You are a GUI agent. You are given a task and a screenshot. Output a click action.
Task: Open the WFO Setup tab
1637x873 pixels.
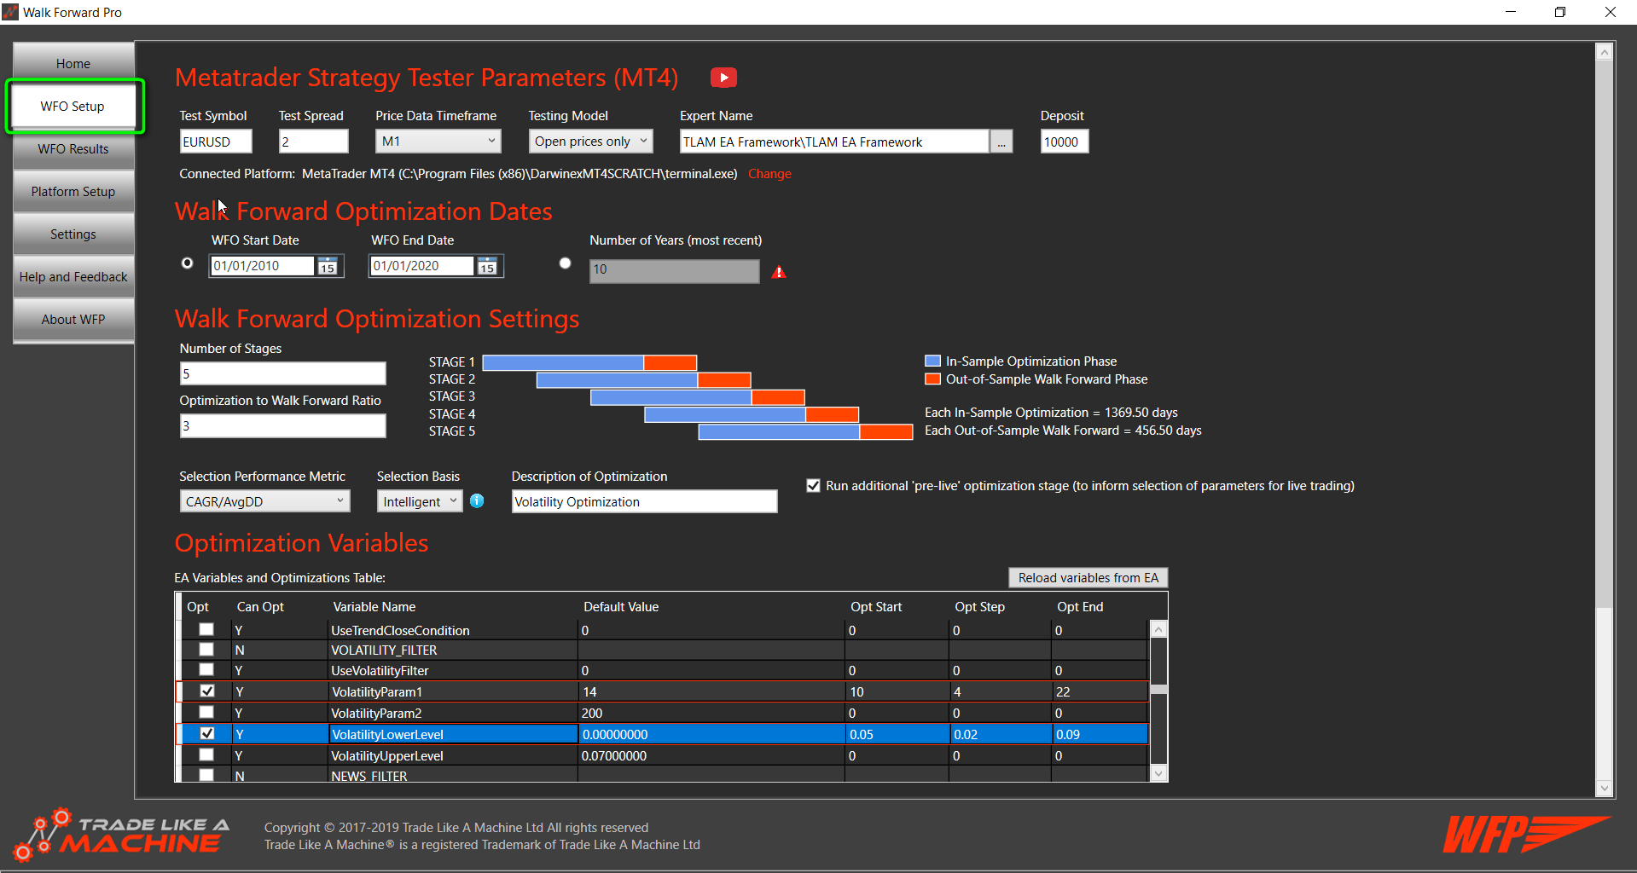click(73, 107)
